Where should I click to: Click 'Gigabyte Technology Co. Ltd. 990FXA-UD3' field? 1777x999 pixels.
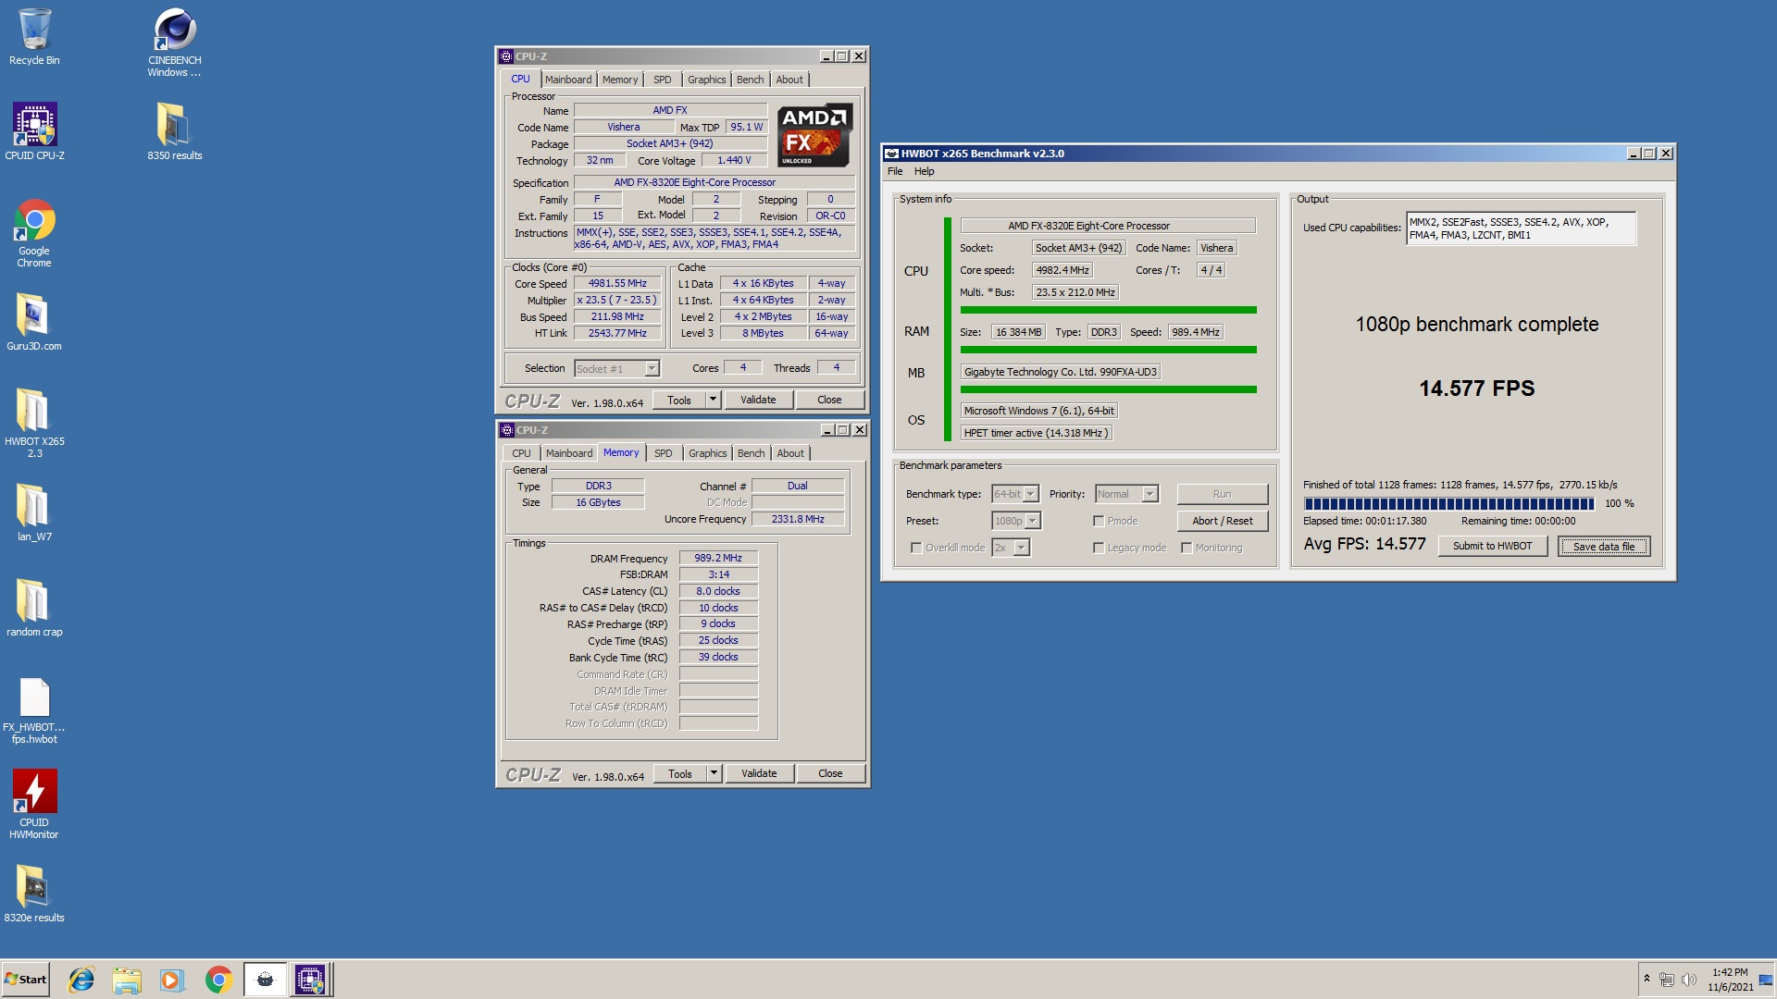click(x=1061, y=372)
